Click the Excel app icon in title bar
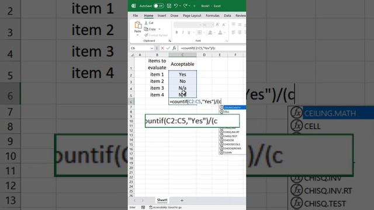Screen dimensions: 374x210 (134, 6)
